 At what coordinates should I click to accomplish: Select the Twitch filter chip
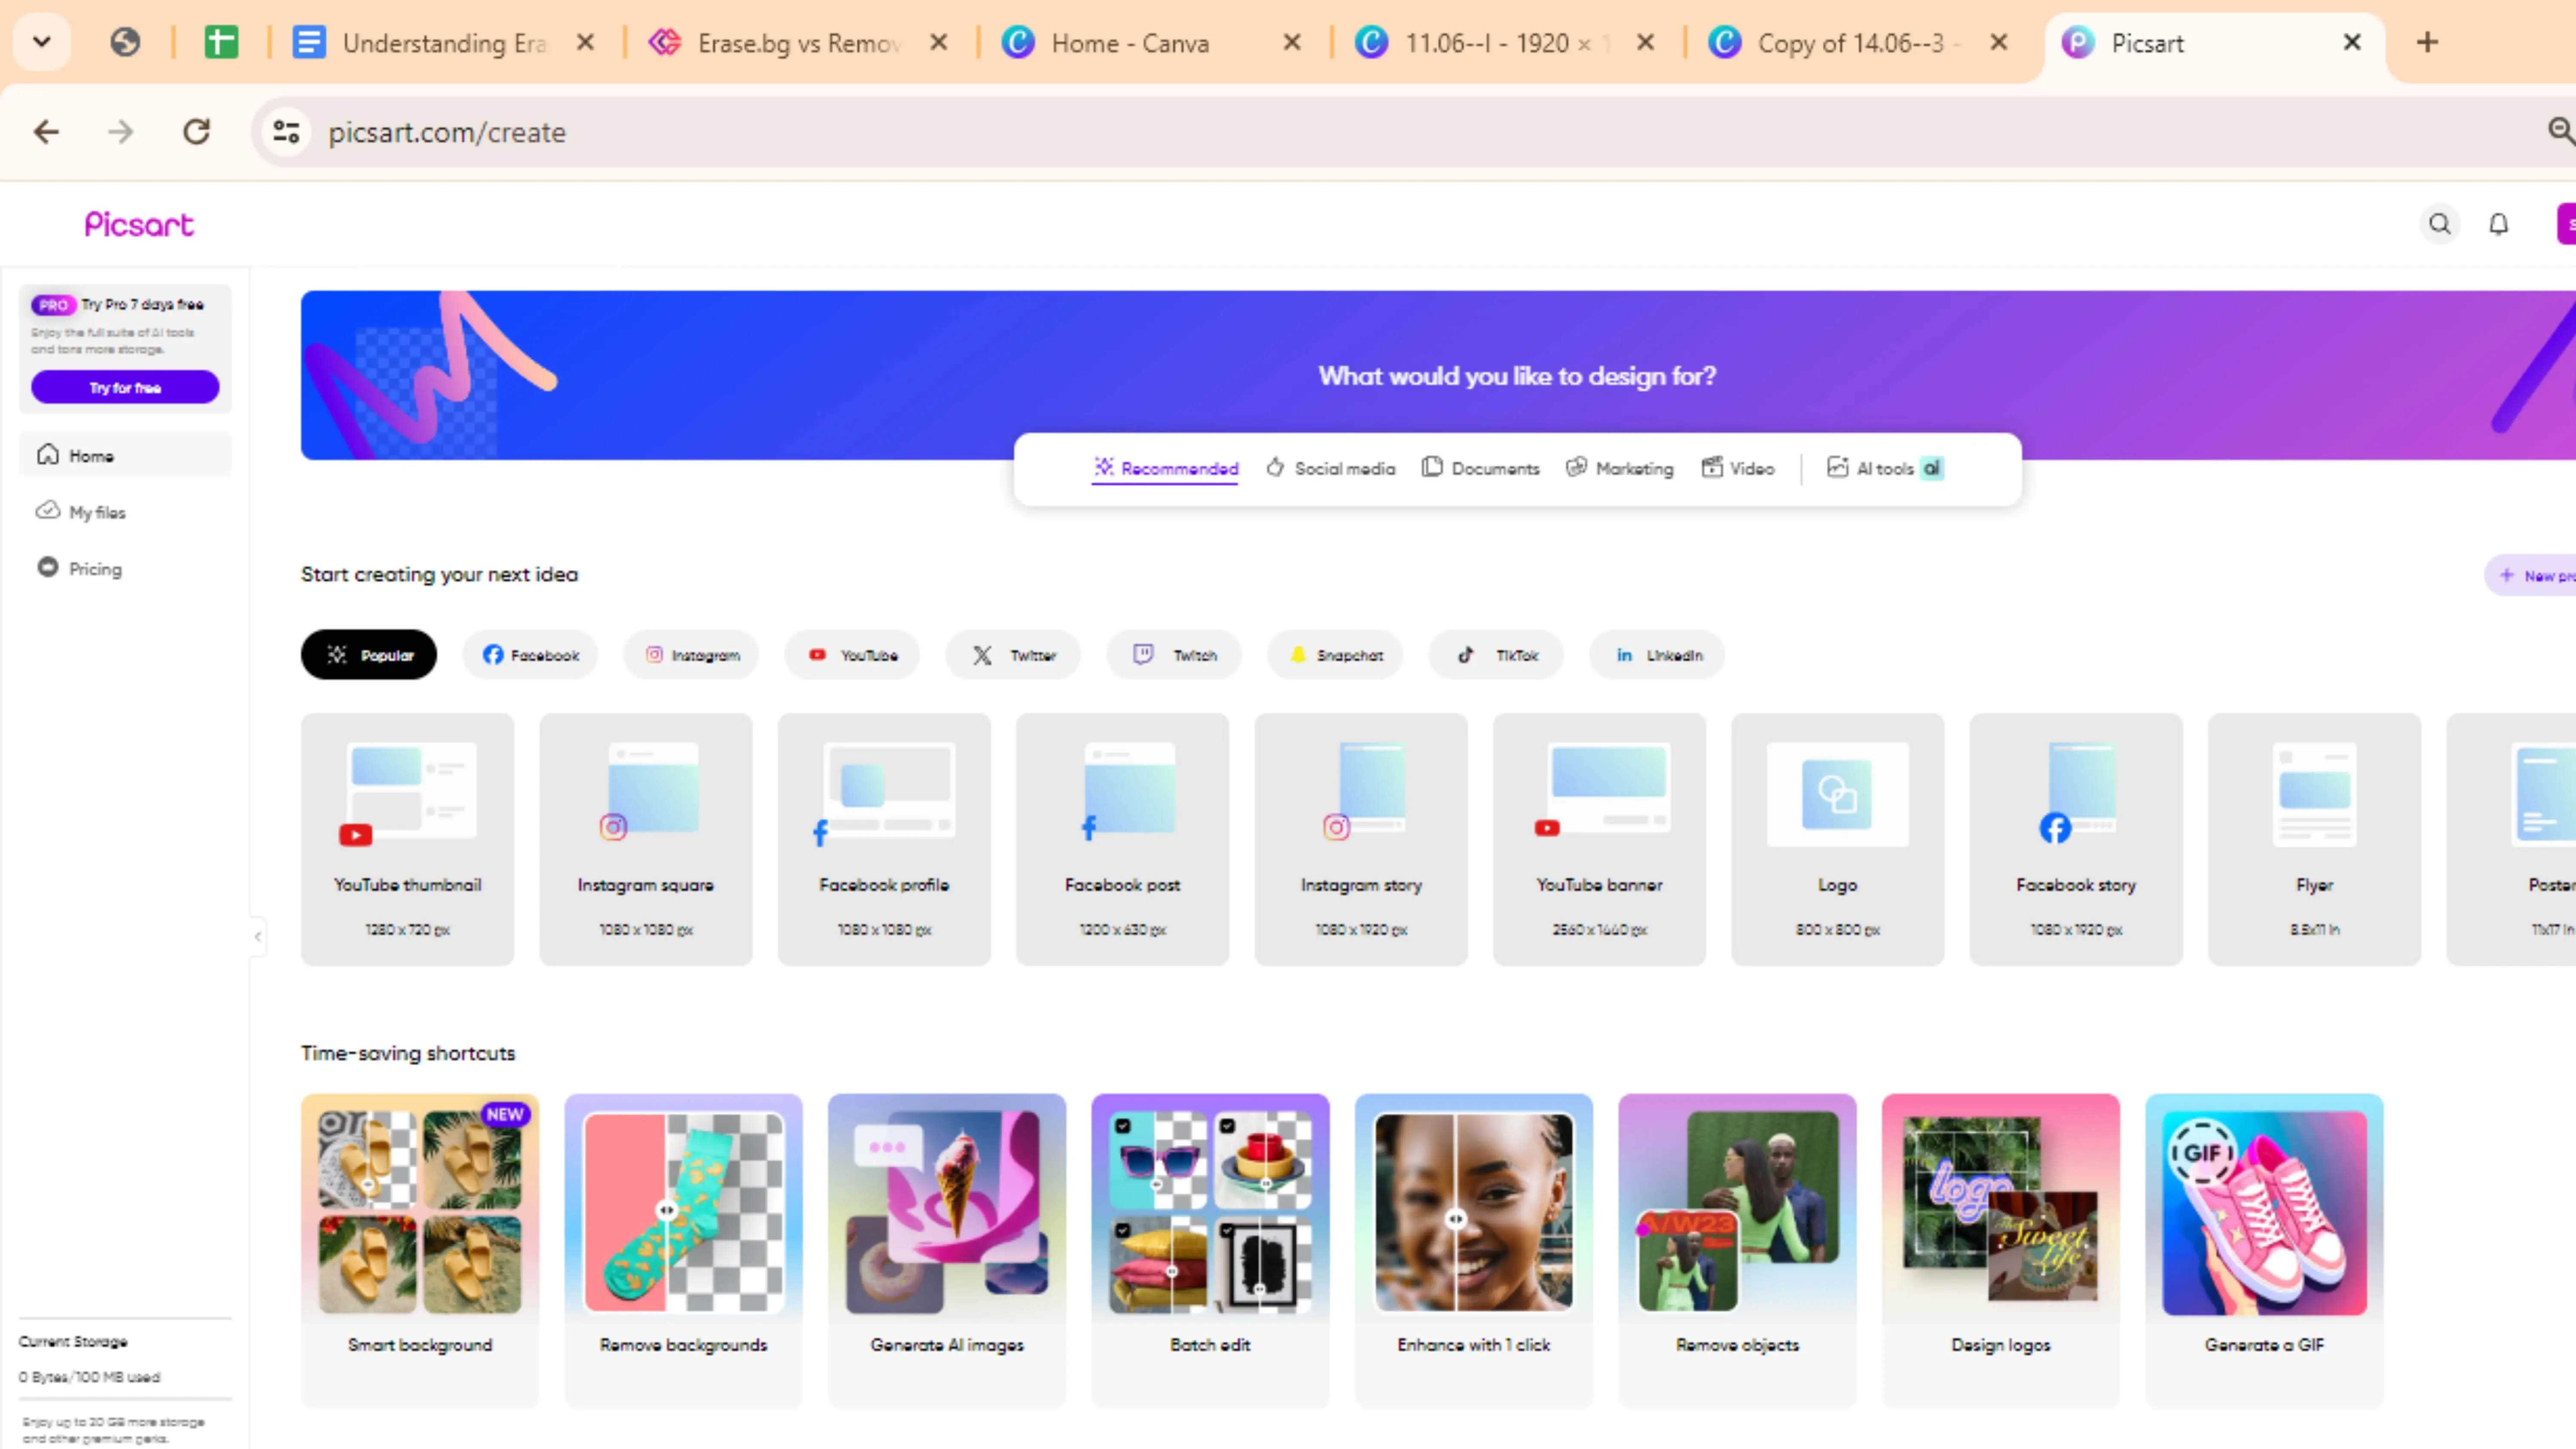(x=1174, y=655)
